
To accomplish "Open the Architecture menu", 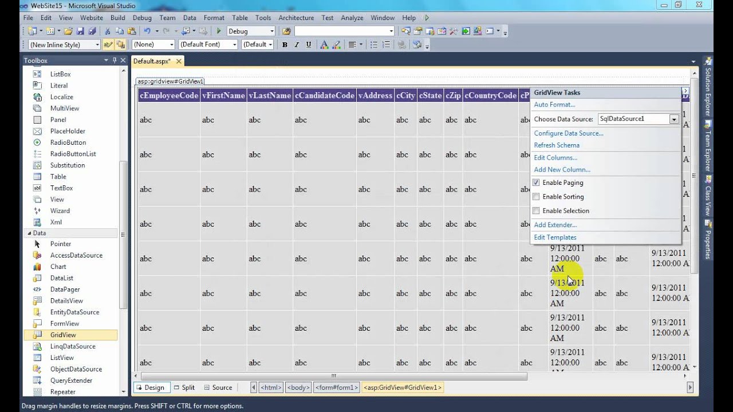I will coord(296,18).
